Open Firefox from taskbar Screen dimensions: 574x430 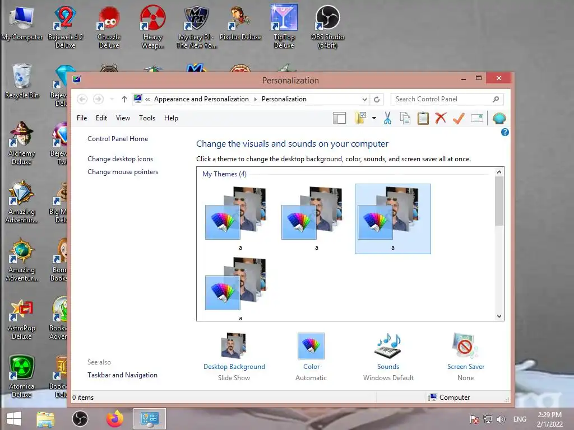click(115, 419)
